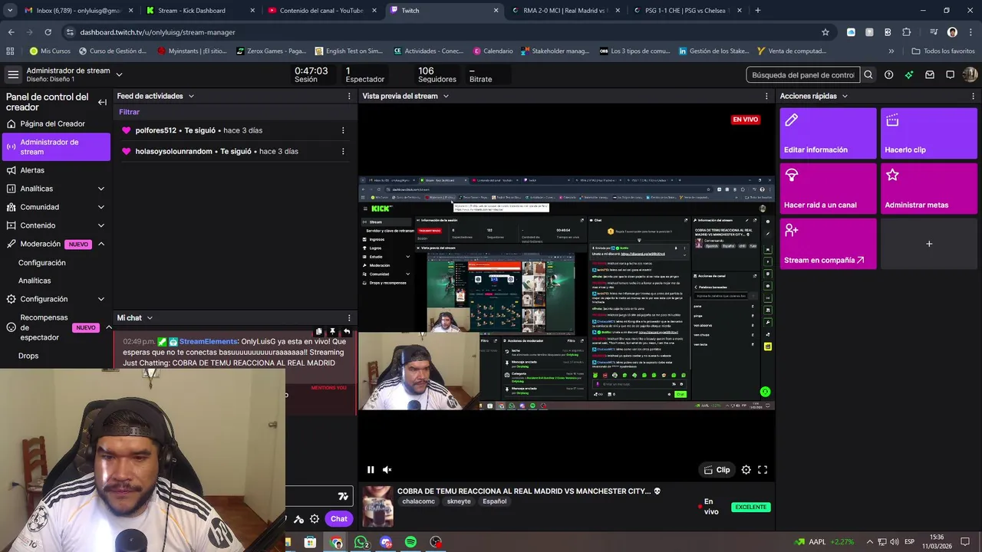Open Feed de actividades options menu
Viewport: 982px width, 552px height.
click(349, 97)
